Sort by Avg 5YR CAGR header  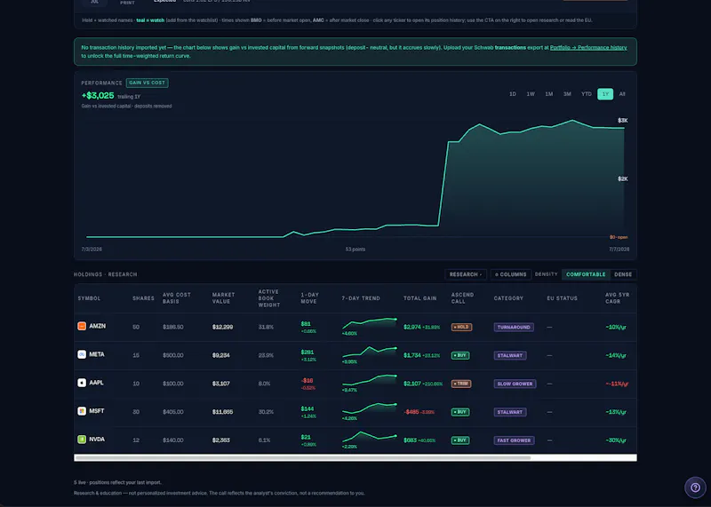point(617,298)
